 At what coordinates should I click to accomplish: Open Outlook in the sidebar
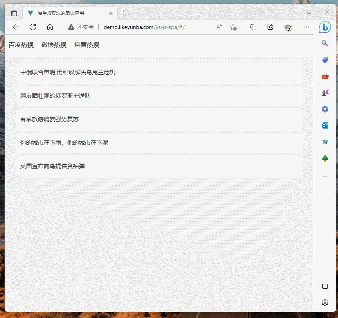pyautogui.click(x=325, y=126)
